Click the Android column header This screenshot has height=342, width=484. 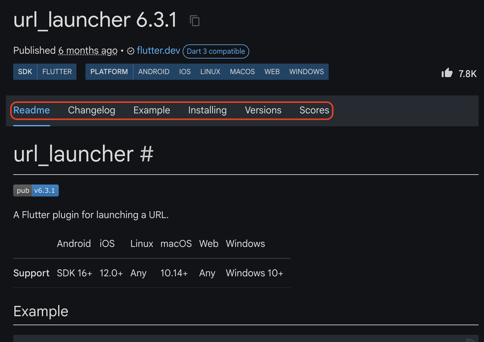pyautogui.click(x=74, y=244)
